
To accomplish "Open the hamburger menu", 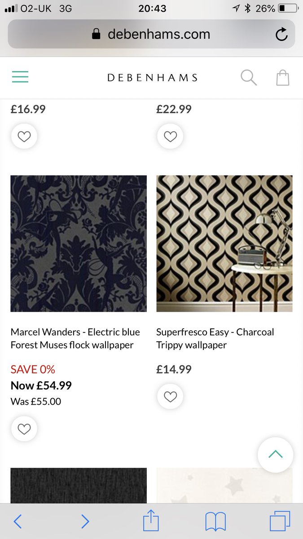I will click(x=20, y=77).
